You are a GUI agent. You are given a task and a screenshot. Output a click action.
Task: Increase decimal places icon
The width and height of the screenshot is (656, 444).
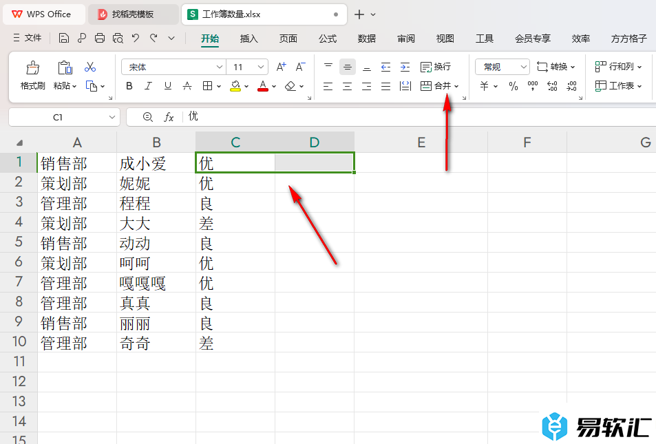point(552,86)
